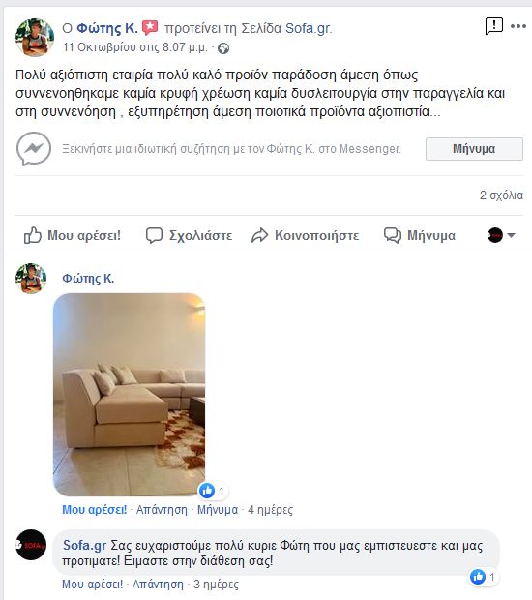Click the Μήνυμα button in action bar
The width and height of the screenshot is (532, 600).
tap(420, 235)
